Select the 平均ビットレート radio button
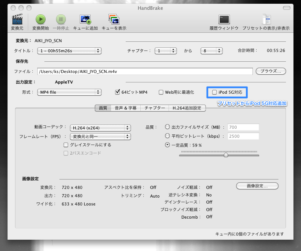The height and width of the screenshot is (251, 301). 167,136
